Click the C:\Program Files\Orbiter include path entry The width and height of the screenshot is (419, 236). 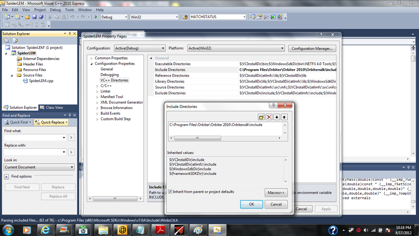tap(216, 124)
